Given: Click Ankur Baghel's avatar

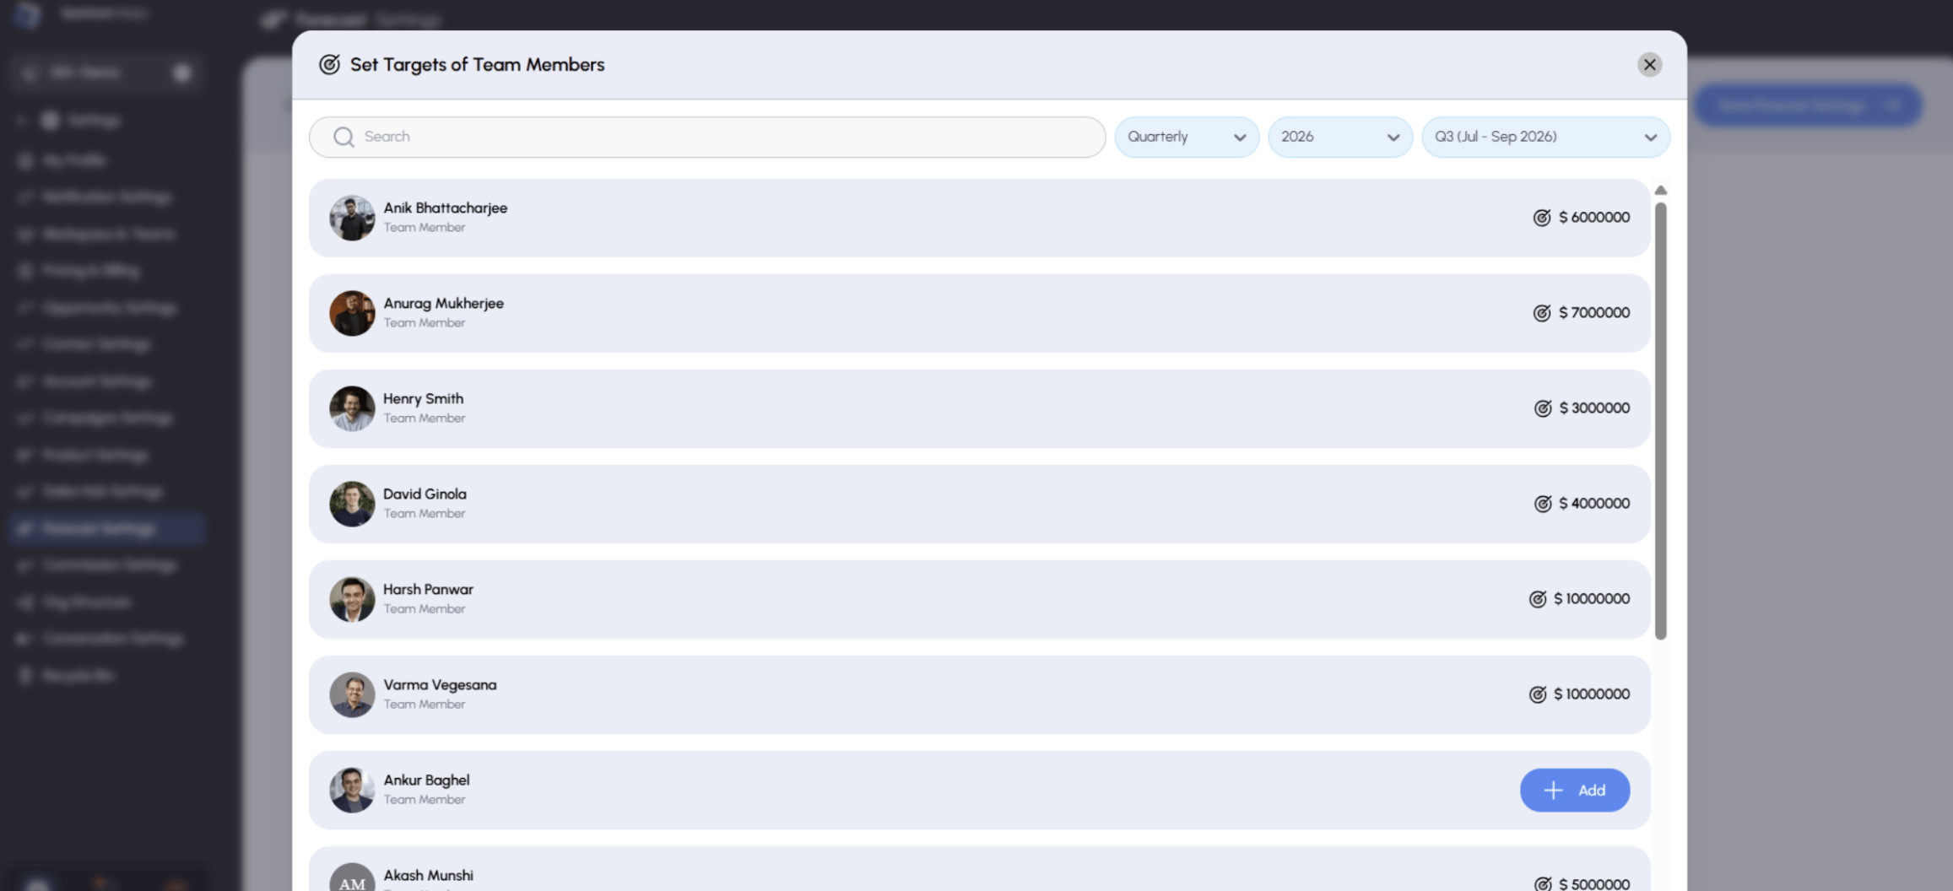Looking at the screenshot, I should tap(352, 790).
